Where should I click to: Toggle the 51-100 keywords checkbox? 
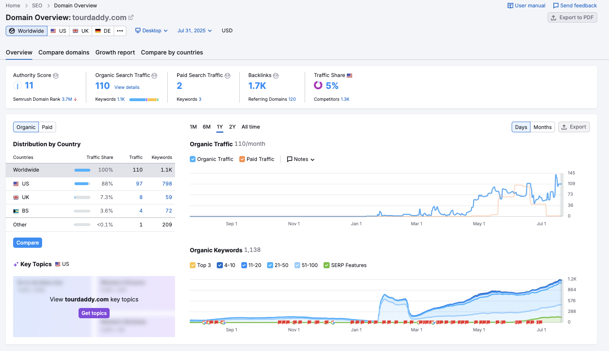(x=297, y=265)
